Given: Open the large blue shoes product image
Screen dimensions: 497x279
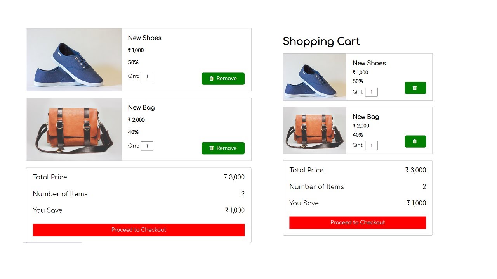Looking at the screenshot, I should point(74,60).
